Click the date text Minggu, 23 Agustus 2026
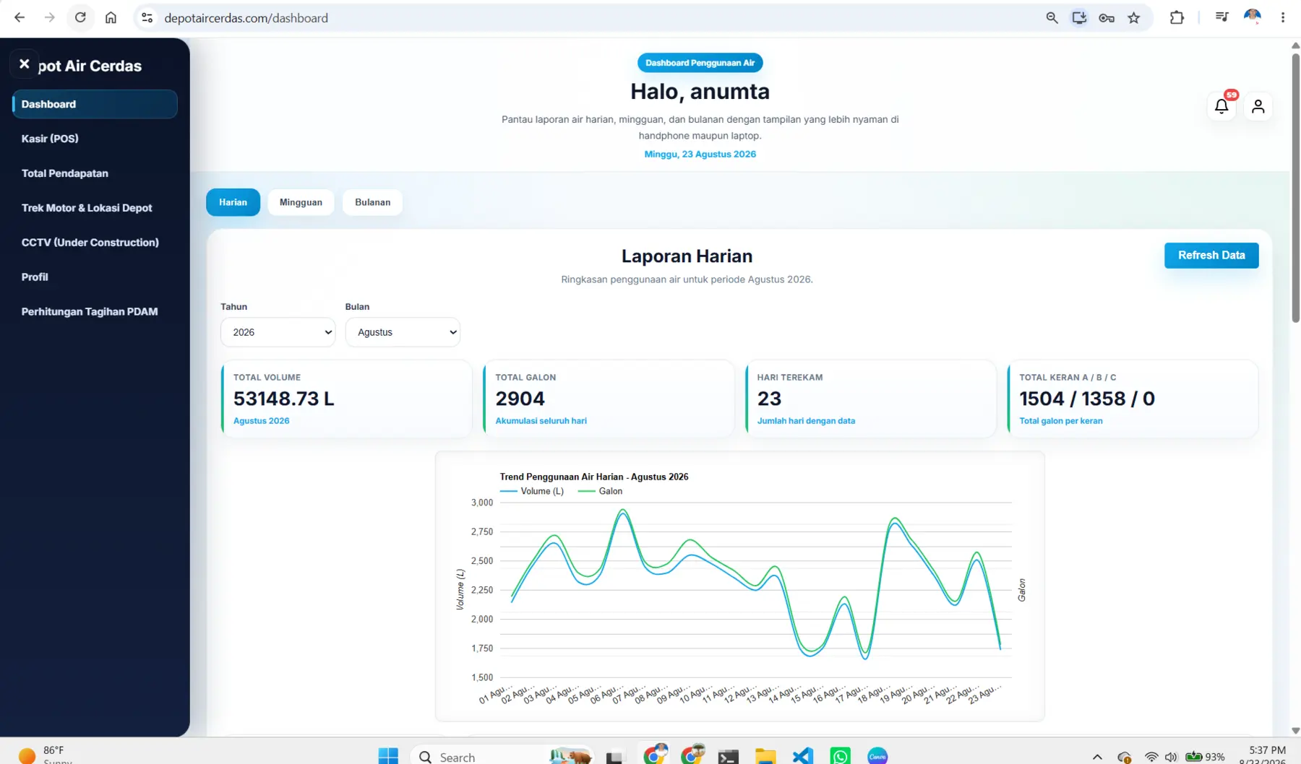1301x764 pixels. [x=700, y=154]
